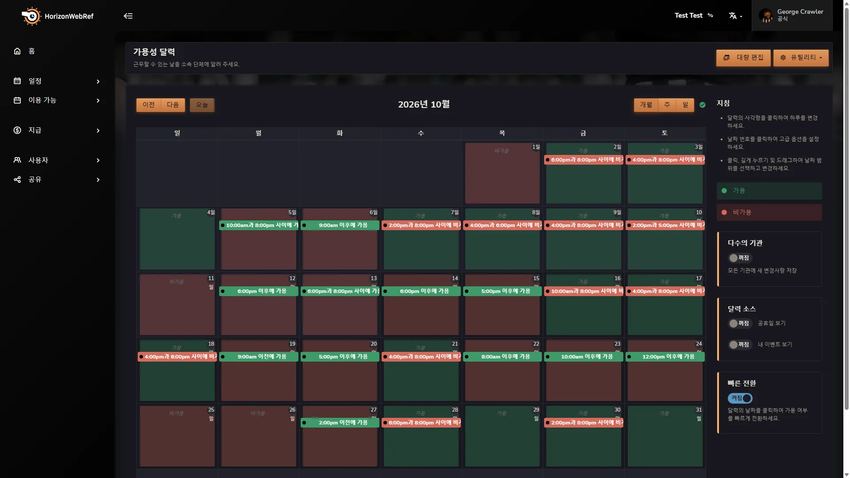850x478 pixels.
Task: Switch to the 개월 view tab
Action: coord(646,105)
